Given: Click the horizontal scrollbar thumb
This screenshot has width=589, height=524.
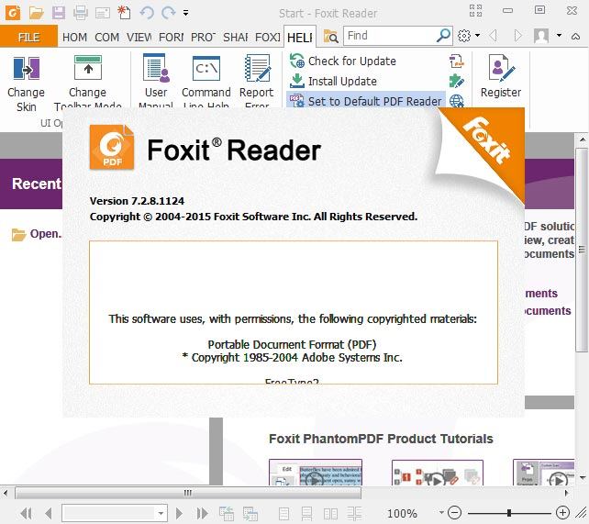Looking at the screenshot, I should tap(188, 493).
